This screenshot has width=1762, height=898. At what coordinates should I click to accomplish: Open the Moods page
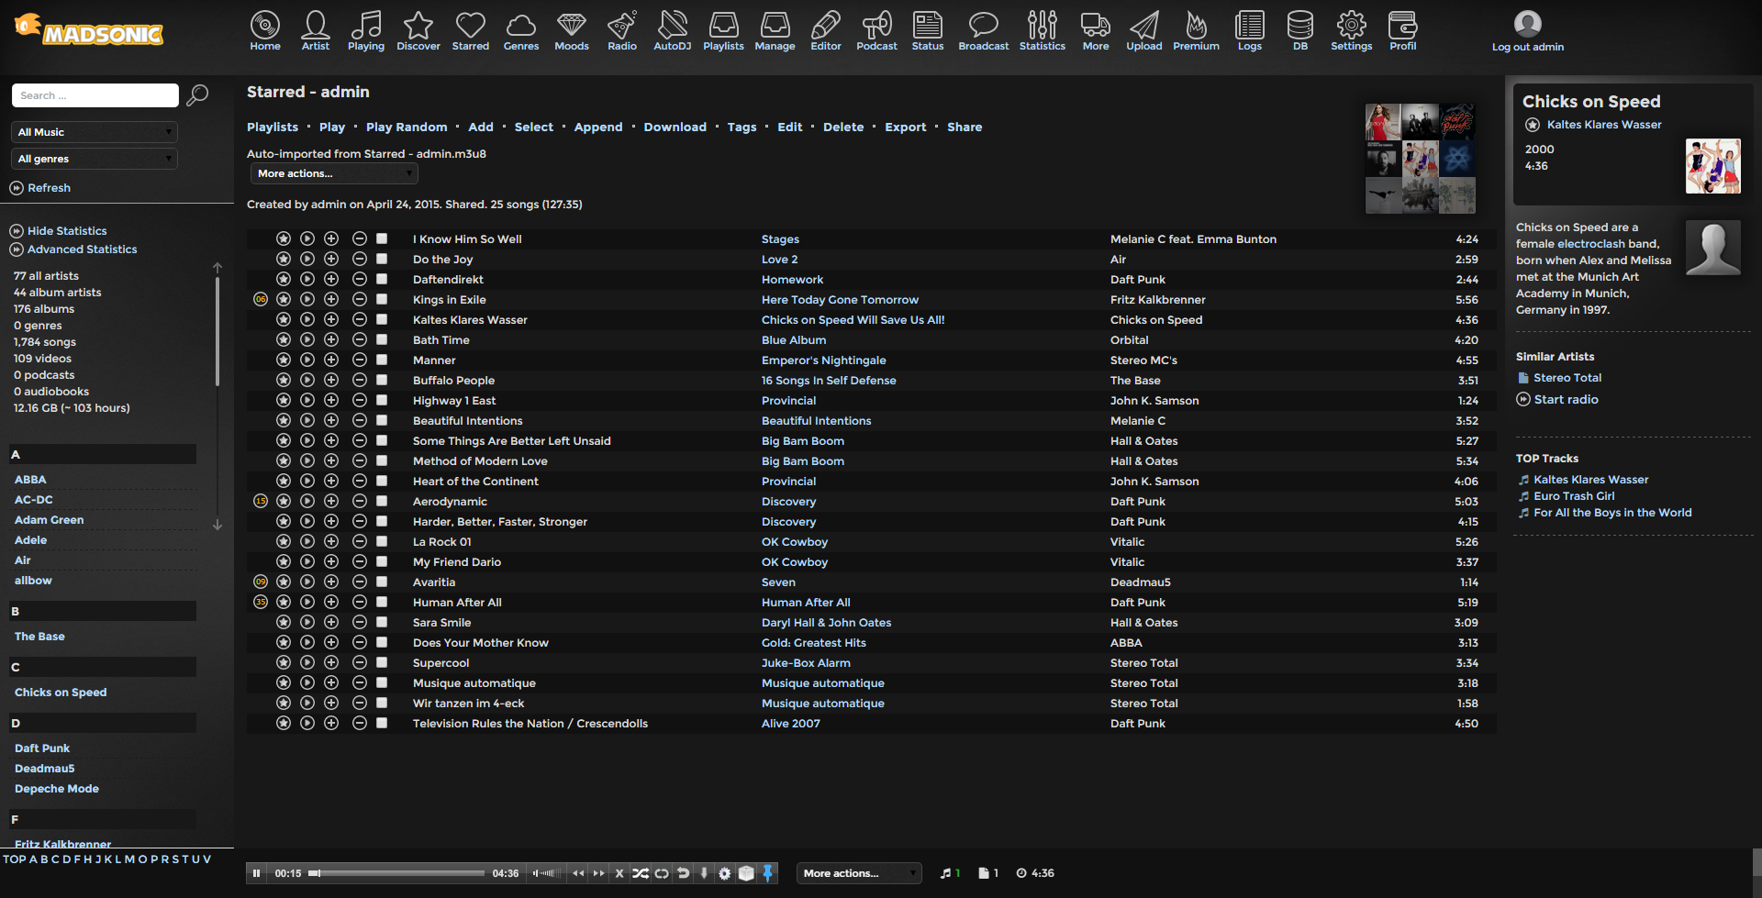point(571,31)
